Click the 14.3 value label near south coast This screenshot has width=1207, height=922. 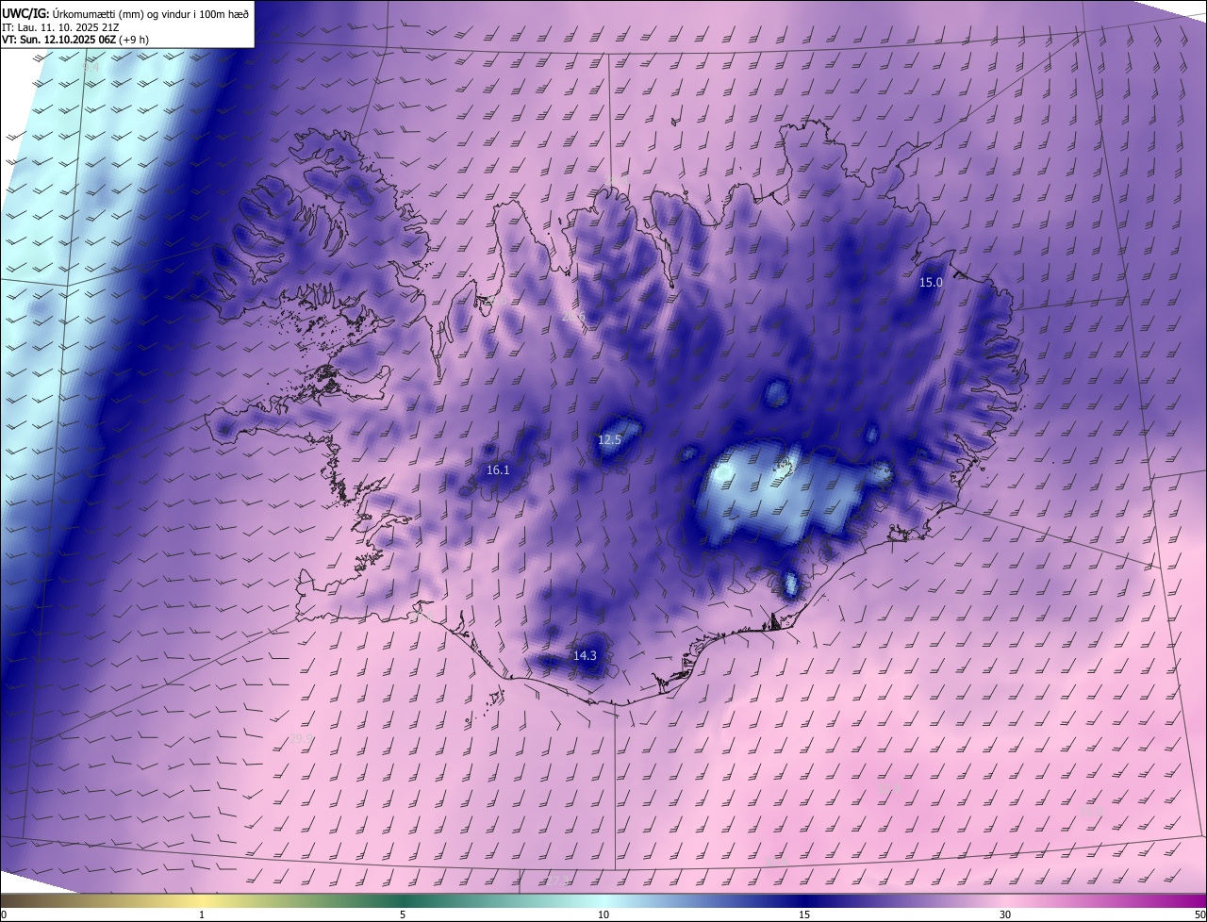pos(585,655)
